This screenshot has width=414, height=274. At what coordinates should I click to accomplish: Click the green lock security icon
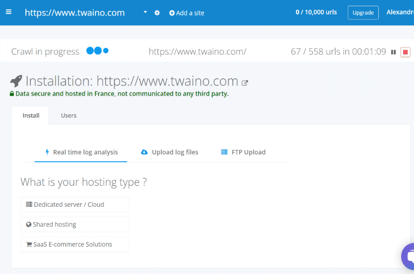click(x=12, y=94)
